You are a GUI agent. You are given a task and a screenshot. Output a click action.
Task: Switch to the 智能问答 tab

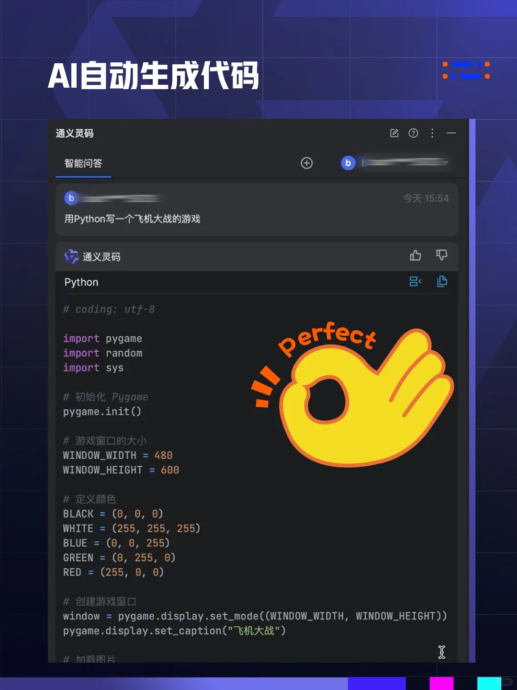(83, 163)
